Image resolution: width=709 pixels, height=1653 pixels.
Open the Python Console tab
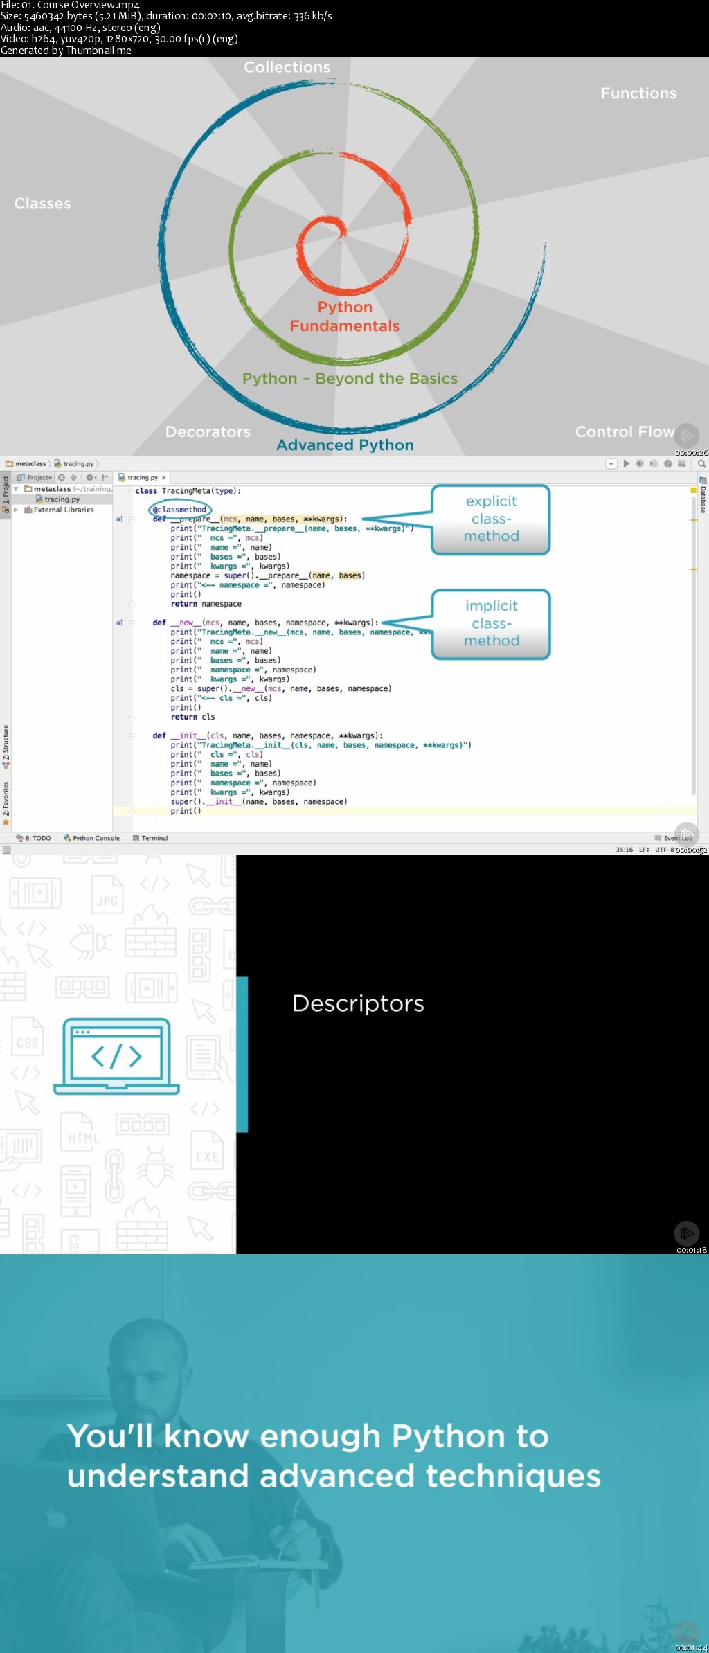[x=91, y=838]
